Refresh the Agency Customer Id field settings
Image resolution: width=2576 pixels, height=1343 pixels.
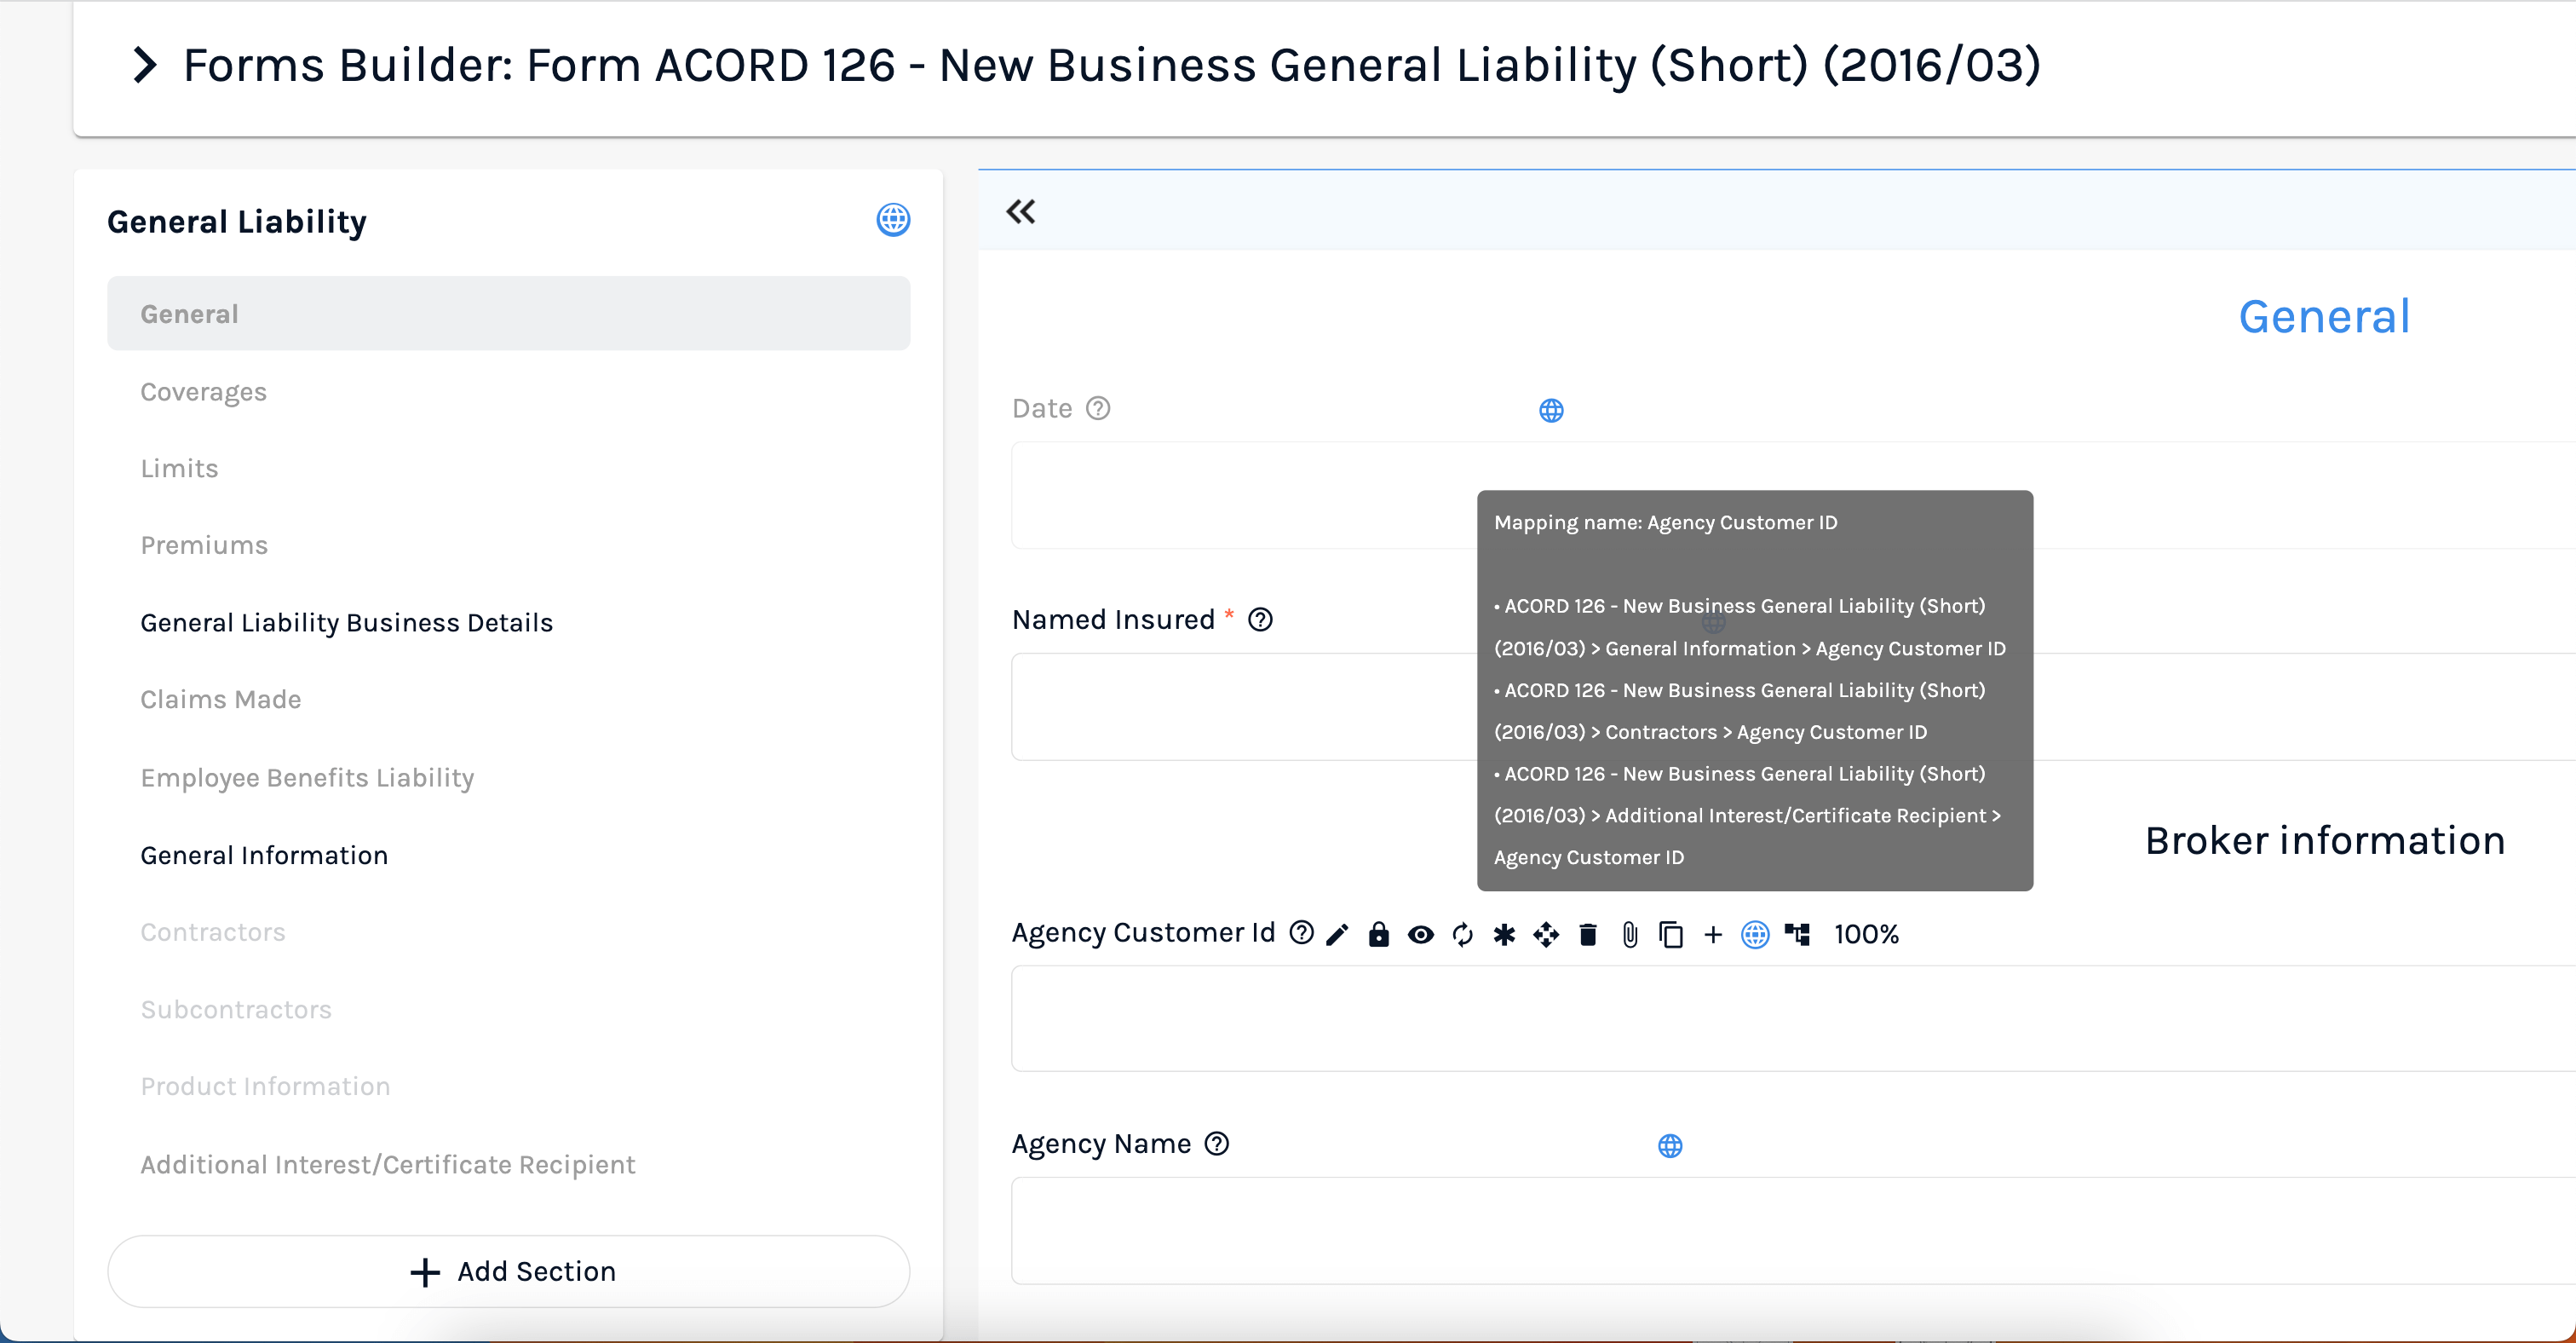tap(1463, 934)
